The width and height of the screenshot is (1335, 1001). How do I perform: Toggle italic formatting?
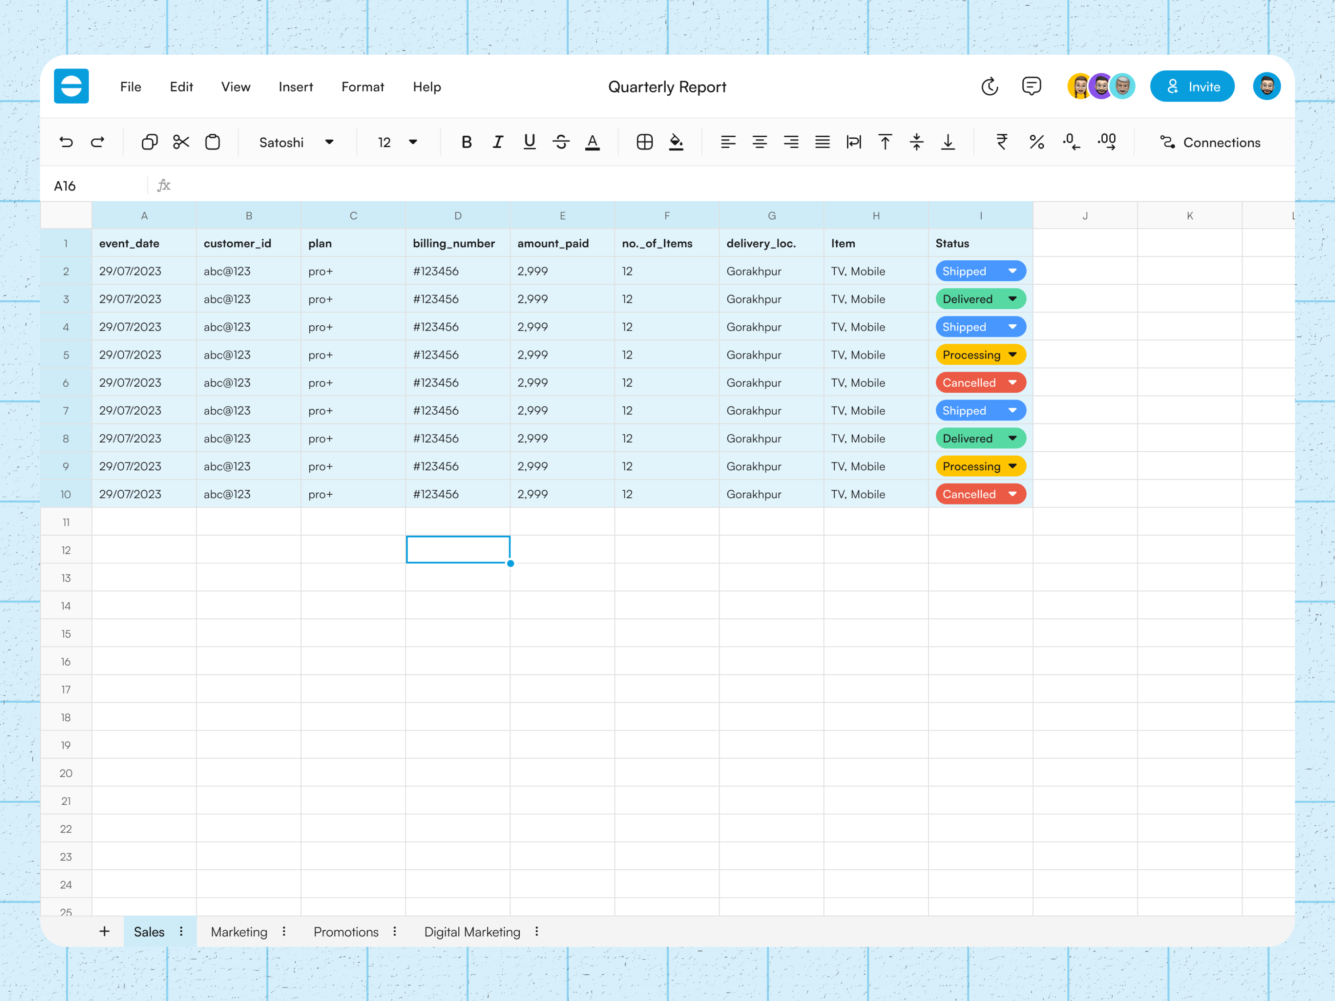tap(498, 142)
